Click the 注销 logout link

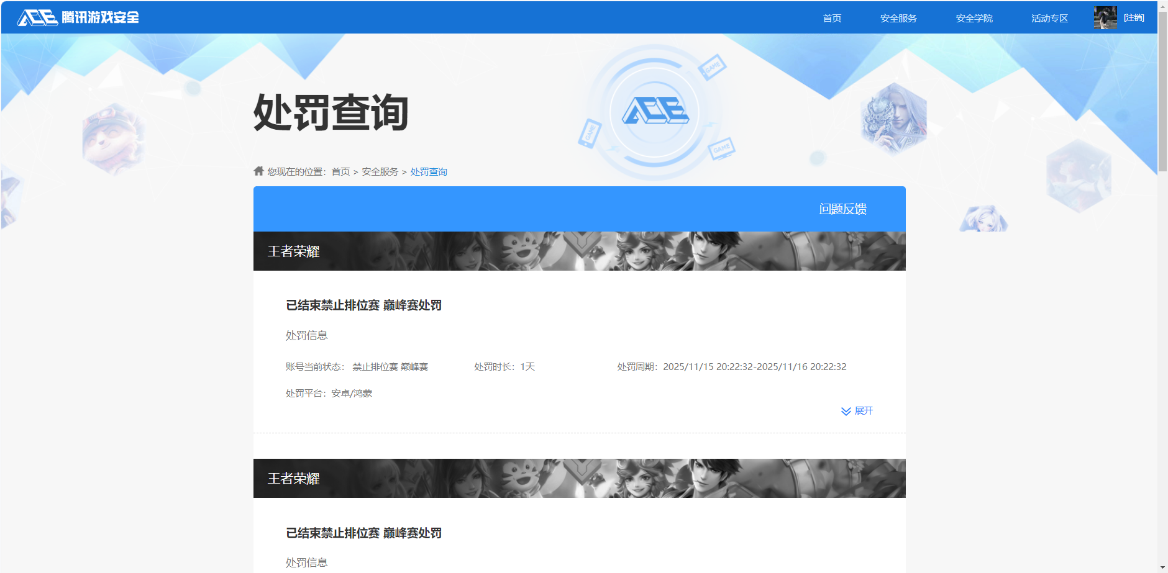(x=1133, y=17)
